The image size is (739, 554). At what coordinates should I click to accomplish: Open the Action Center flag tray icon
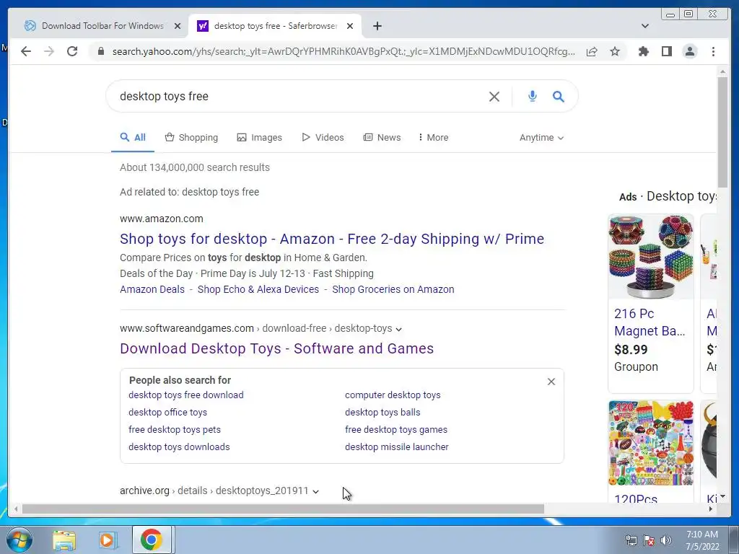(x=649, y=540)
